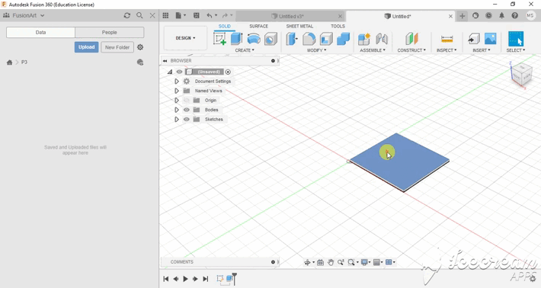
Task: Select the Pan hand tool
Action: [331, 263]
